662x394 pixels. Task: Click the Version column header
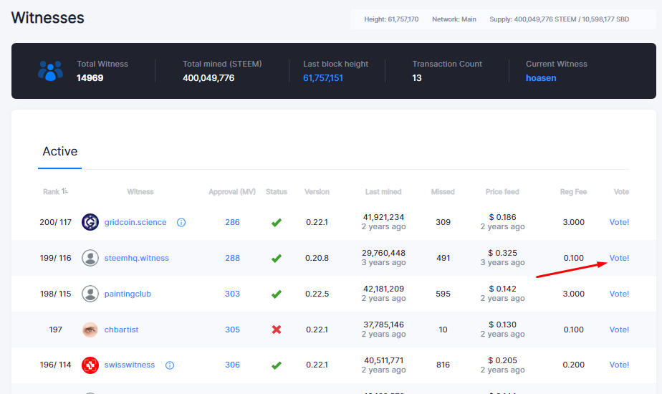(317, 192)
